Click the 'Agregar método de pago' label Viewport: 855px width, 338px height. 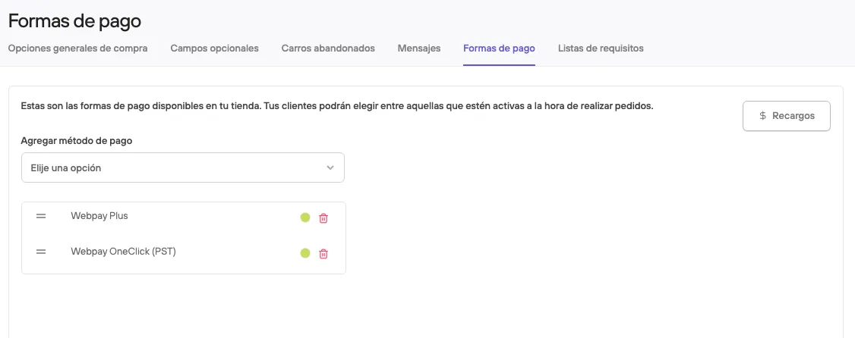tap(77, 140)
